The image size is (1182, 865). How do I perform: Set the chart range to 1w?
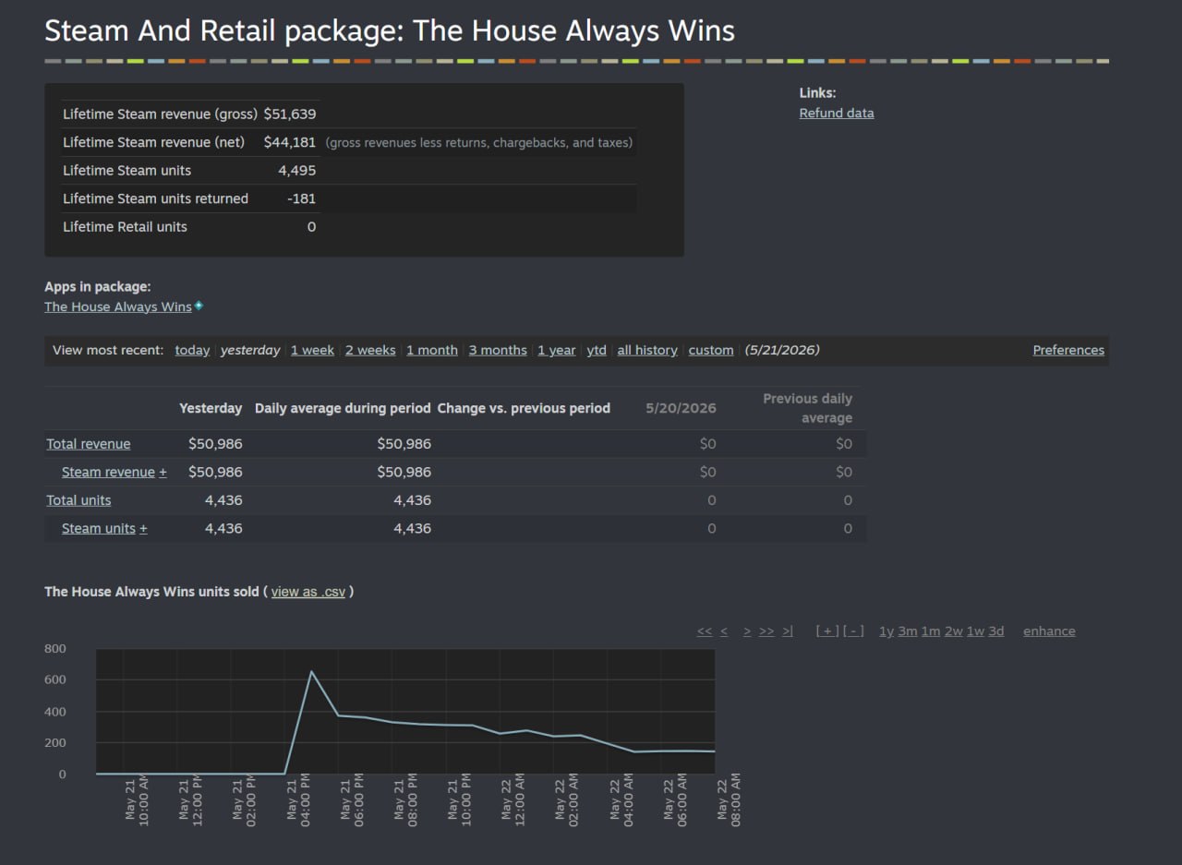[x=975, y=631]
